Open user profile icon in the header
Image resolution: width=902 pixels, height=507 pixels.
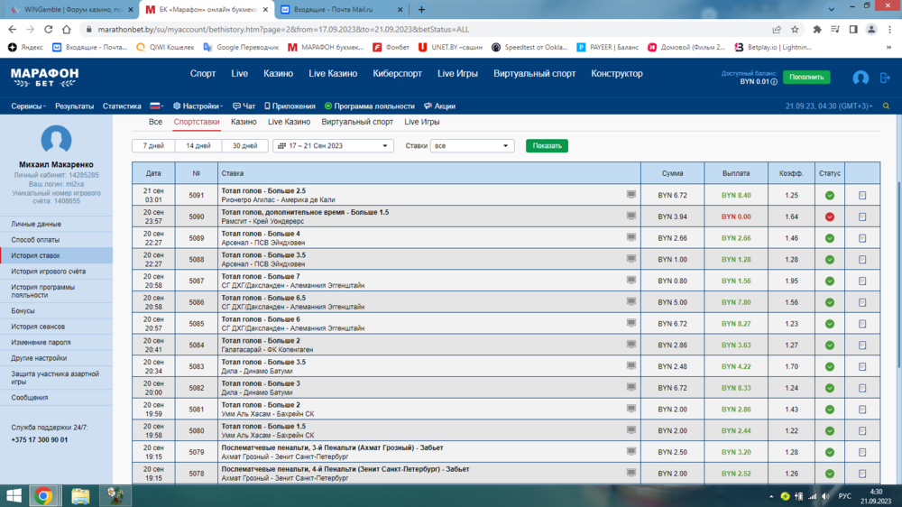861,78
